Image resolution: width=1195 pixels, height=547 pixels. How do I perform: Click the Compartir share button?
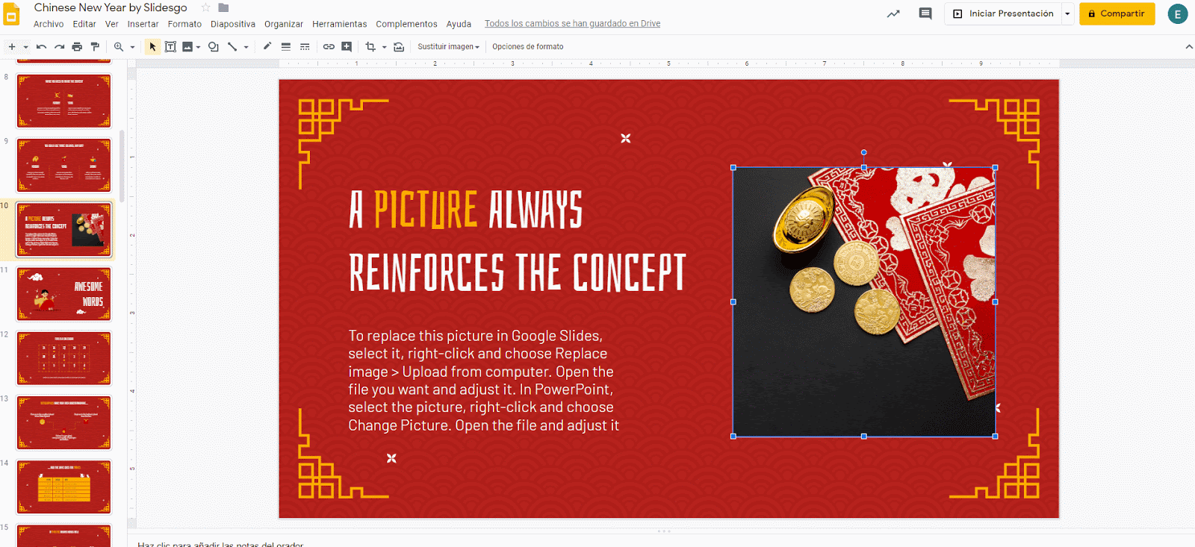coord(1117,13)
